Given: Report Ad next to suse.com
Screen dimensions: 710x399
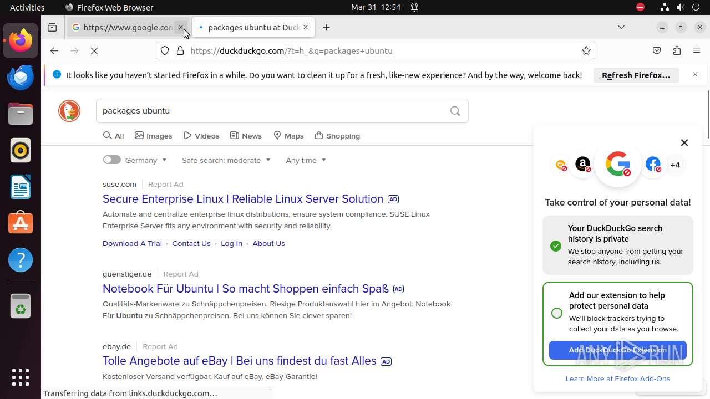Looking at the screenshot, I should (165, 184).
